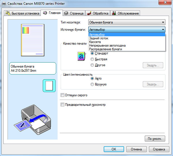
Task: Close the printer properties dialog
Action: tap(165, 2)
